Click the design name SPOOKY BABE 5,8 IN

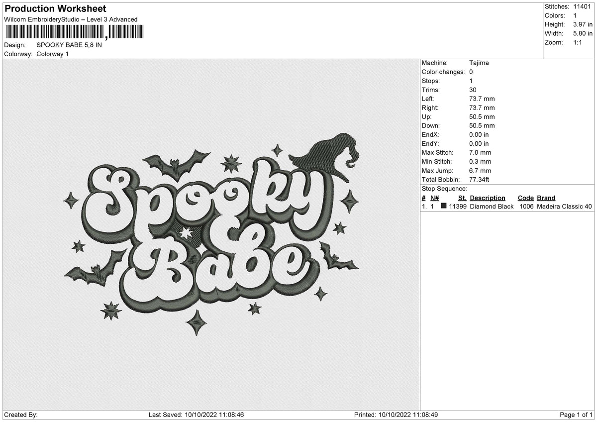69,45
